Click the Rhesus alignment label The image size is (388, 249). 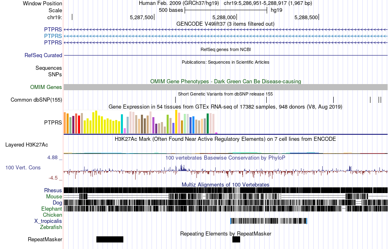click(x=53, y=190)
